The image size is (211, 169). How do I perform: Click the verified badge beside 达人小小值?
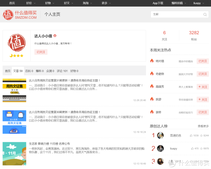(55, 36)
